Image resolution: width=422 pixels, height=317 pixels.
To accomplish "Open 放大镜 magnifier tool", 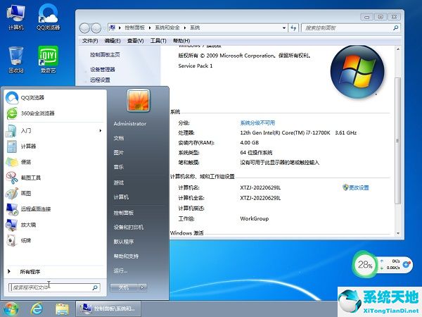I will 28,225.
